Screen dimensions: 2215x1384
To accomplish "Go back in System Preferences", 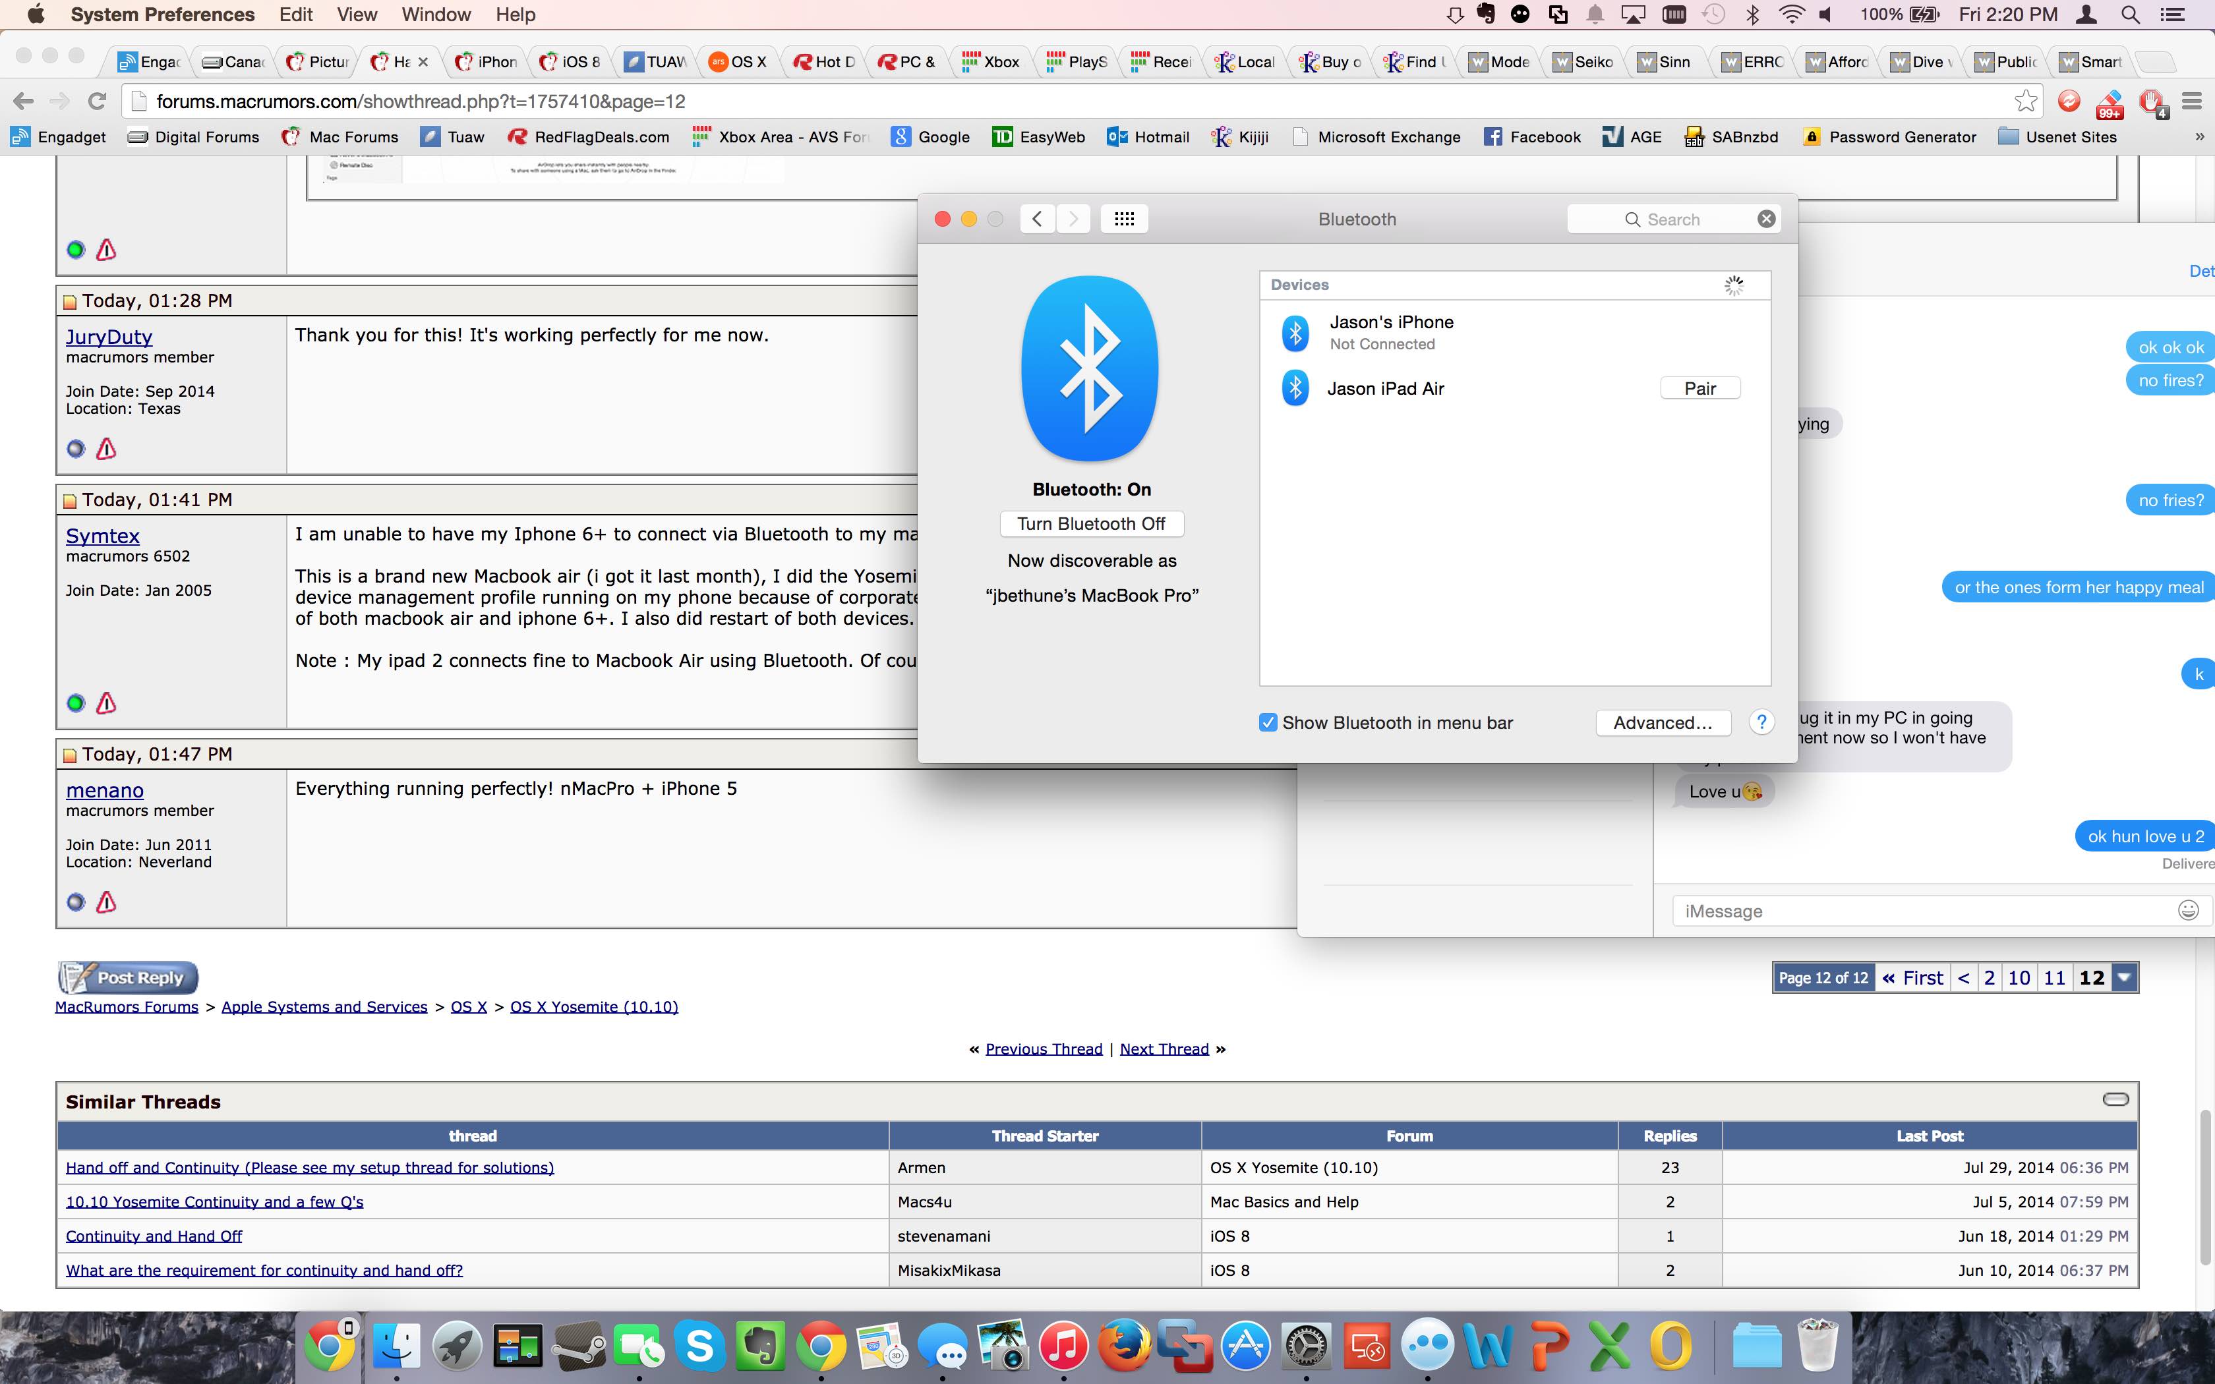I will pos(1037,219).
